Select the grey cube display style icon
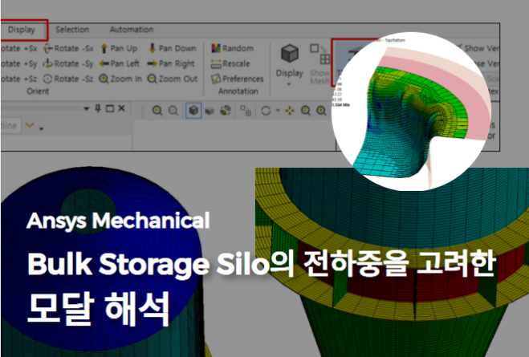Viewport: 529px width, 357px height. pos(210,111)
